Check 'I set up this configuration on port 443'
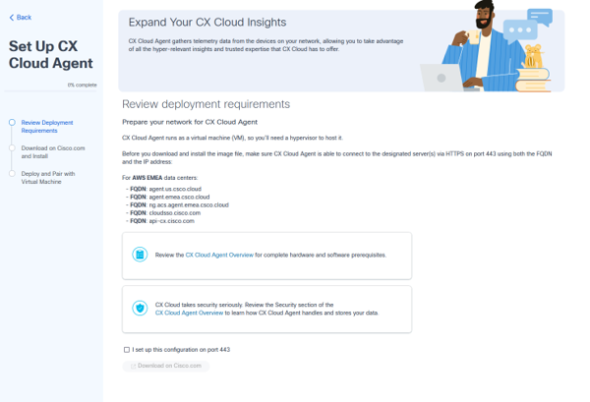This screenshot has width=590, height=402. [x=127, y=349]
